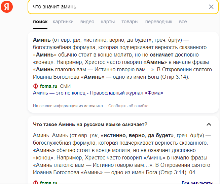Select the 'поиск' tab
The height and width of the screenshot is (184, 220).
coord(40,22)
